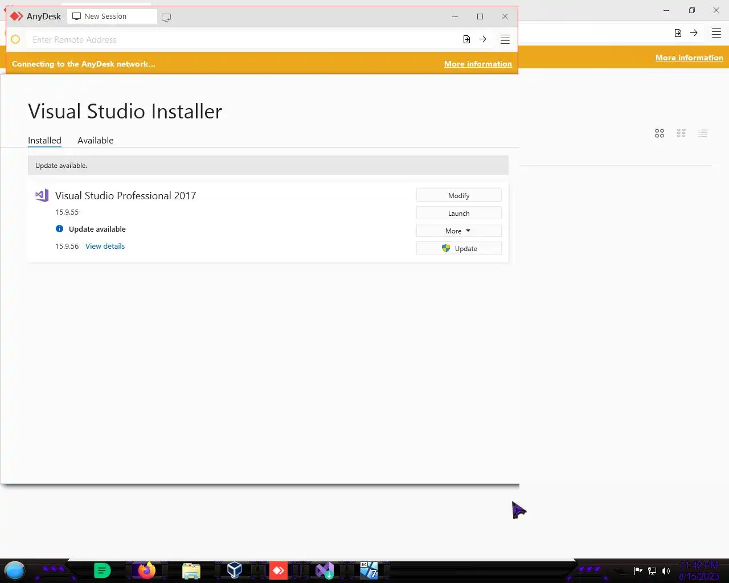Close the front AnyDesk window

[505, 17]
